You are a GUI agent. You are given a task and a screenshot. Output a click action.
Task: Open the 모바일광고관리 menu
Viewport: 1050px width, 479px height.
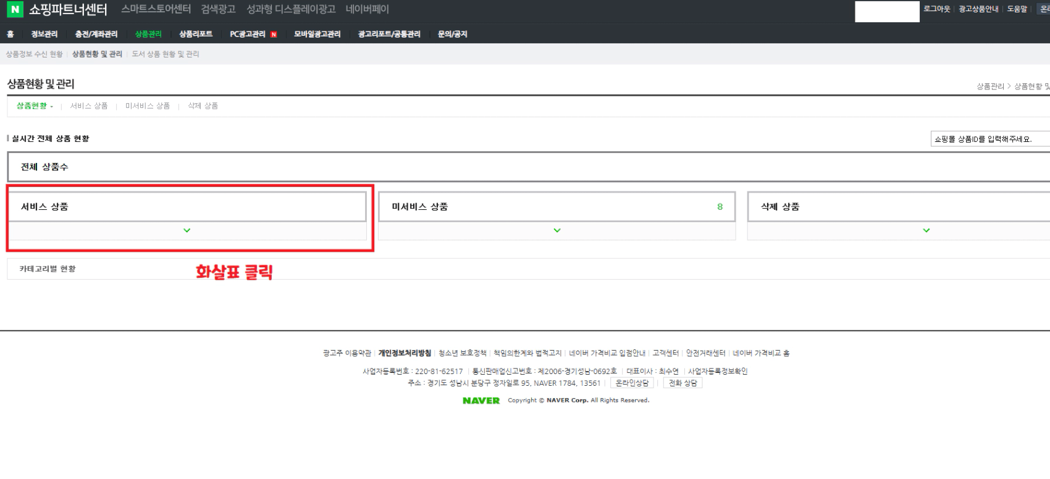click(x=317, y=34)
